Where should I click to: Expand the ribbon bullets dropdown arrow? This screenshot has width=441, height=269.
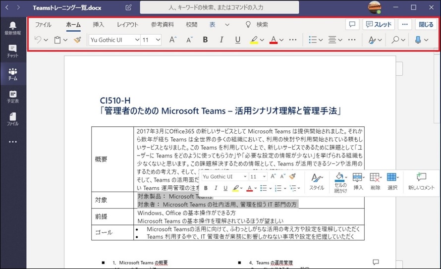[x=320, y=40]
